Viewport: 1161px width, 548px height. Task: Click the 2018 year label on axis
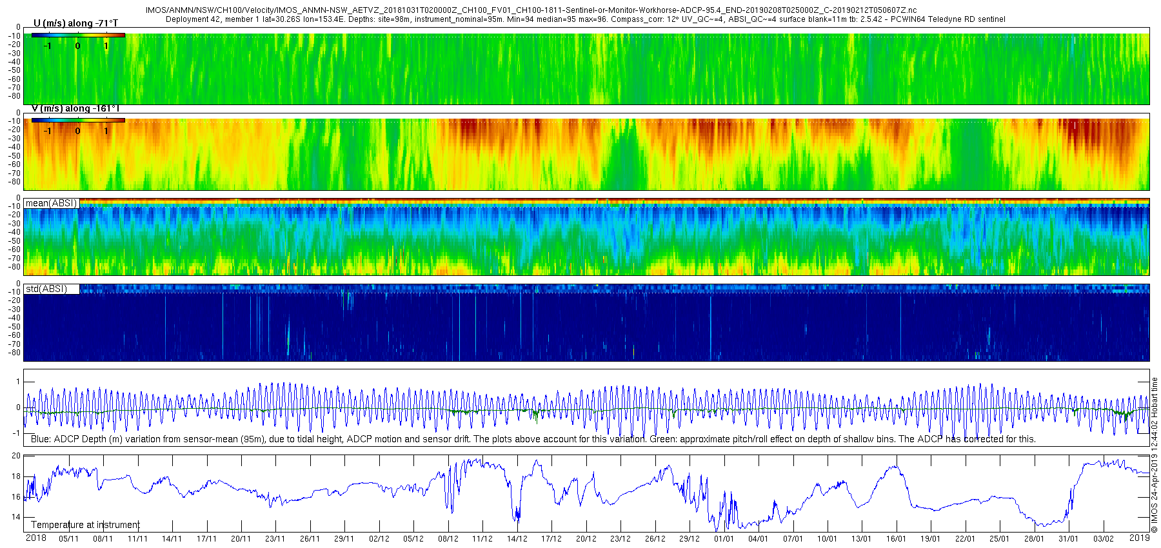pos(35,538)
